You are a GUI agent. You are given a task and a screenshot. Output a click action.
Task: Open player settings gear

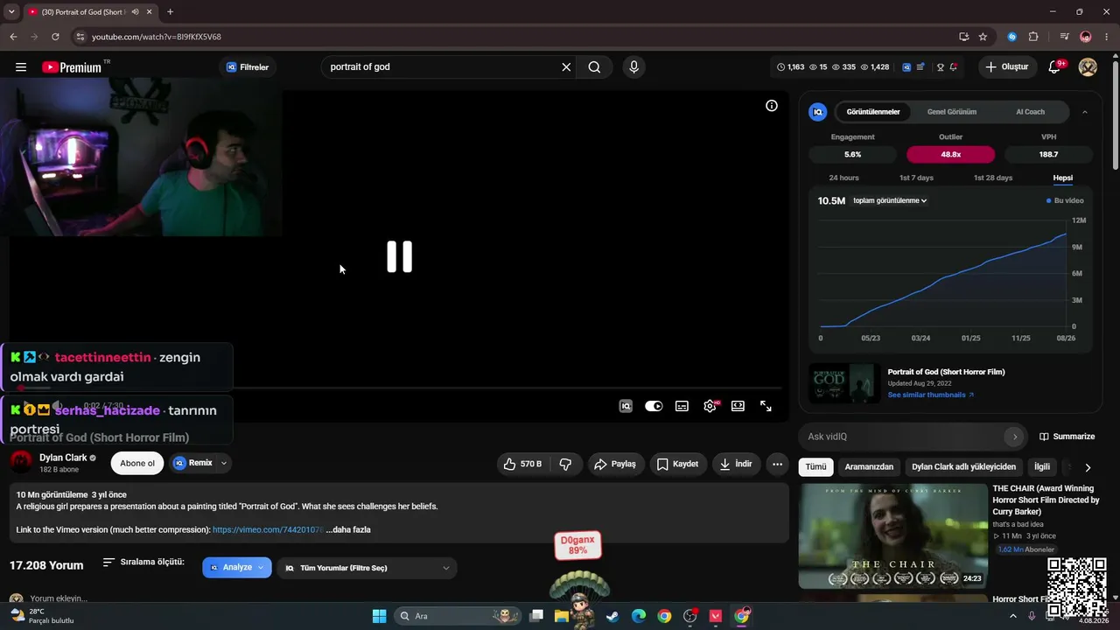[x=710, y=406]
